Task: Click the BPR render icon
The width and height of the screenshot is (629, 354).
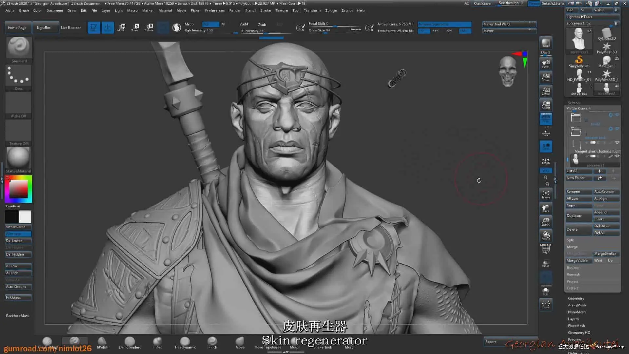Action: (545, 43)
